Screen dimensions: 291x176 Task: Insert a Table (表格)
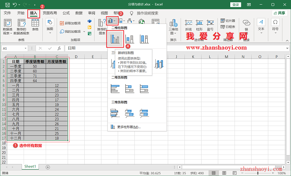(35, 25)
